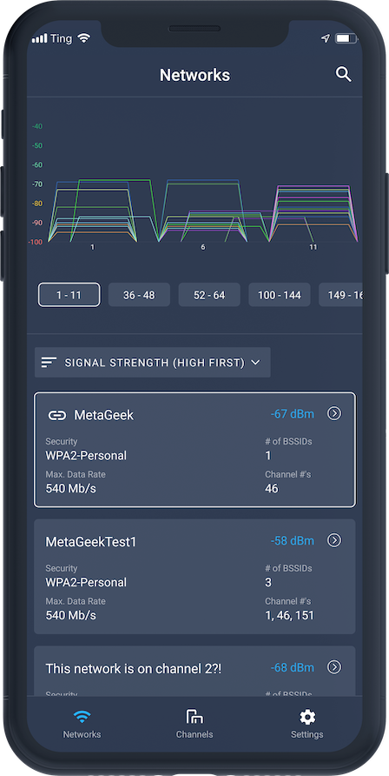Tap the link icon beside MetaGeek
Viewport: 389px width, 776px height.
point(56,415)
